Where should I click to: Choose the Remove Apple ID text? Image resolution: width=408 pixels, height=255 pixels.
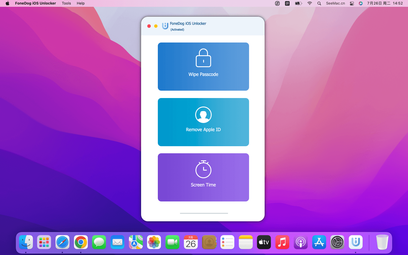coord(203,129)
